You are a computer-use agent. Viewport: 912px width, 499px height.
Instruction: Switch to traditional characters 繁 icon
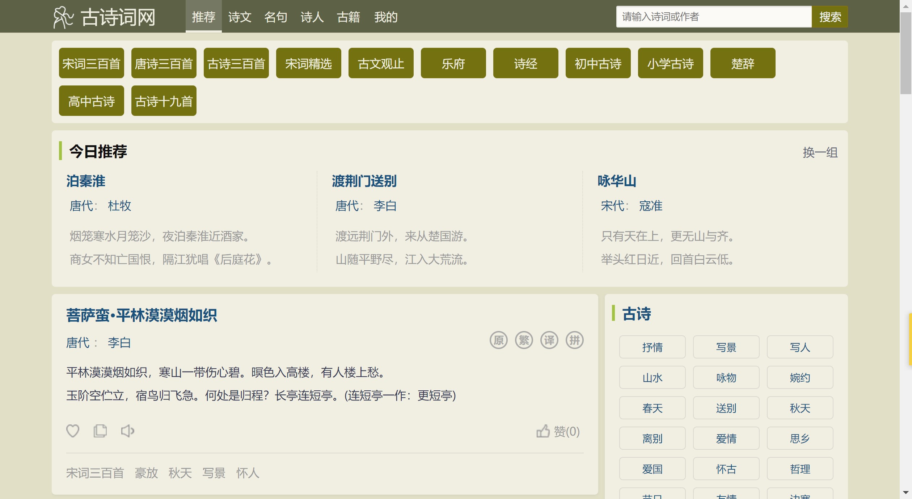[x=524, y=340]
